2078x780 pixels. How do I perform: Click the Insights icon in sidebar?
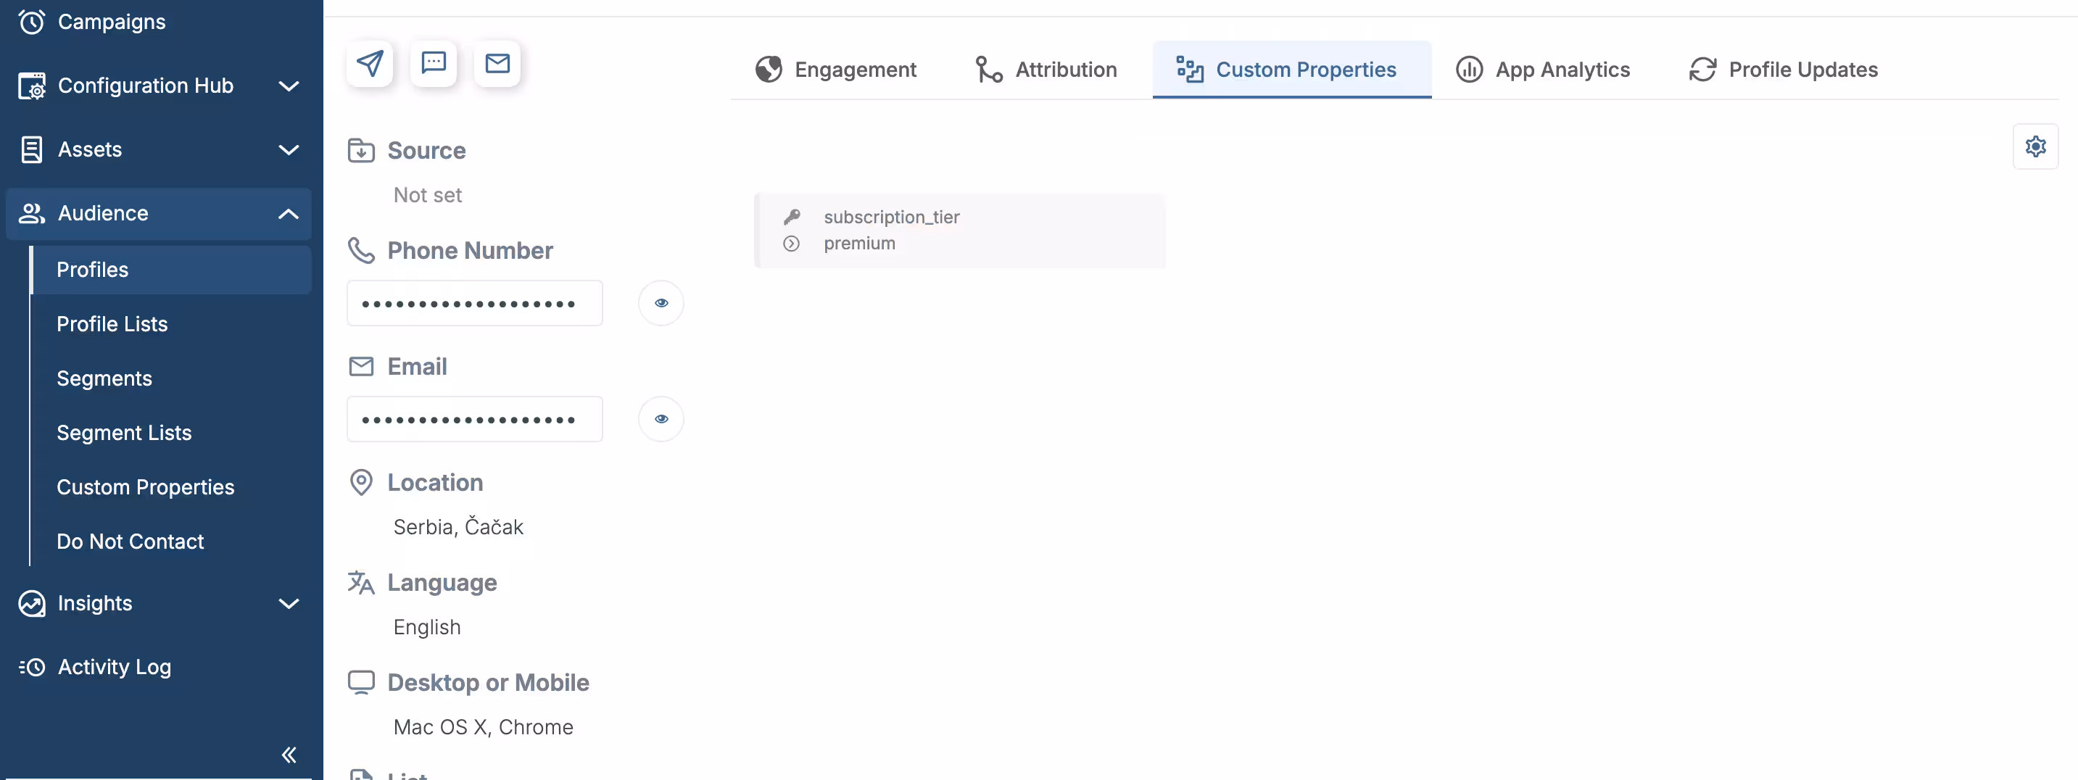click(31, 603)
